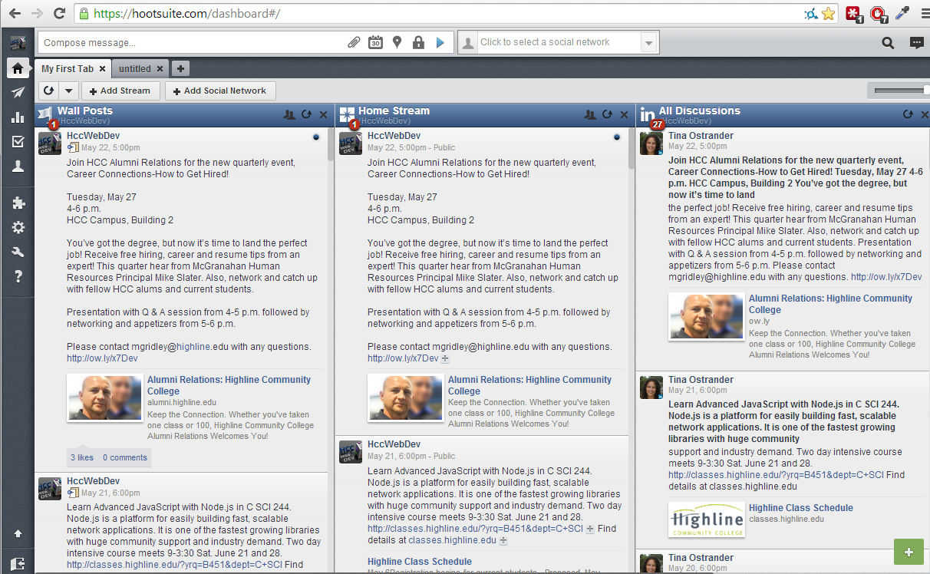This screenshot has width=930, height=574.
Task: Click the Home Stream scrollbar
Action: coord(632,148)
